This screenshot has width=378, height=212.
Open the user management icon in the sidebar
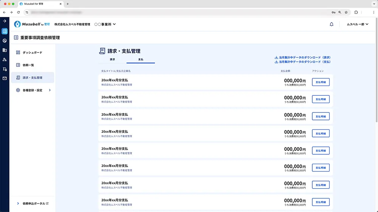coord(5,60)
